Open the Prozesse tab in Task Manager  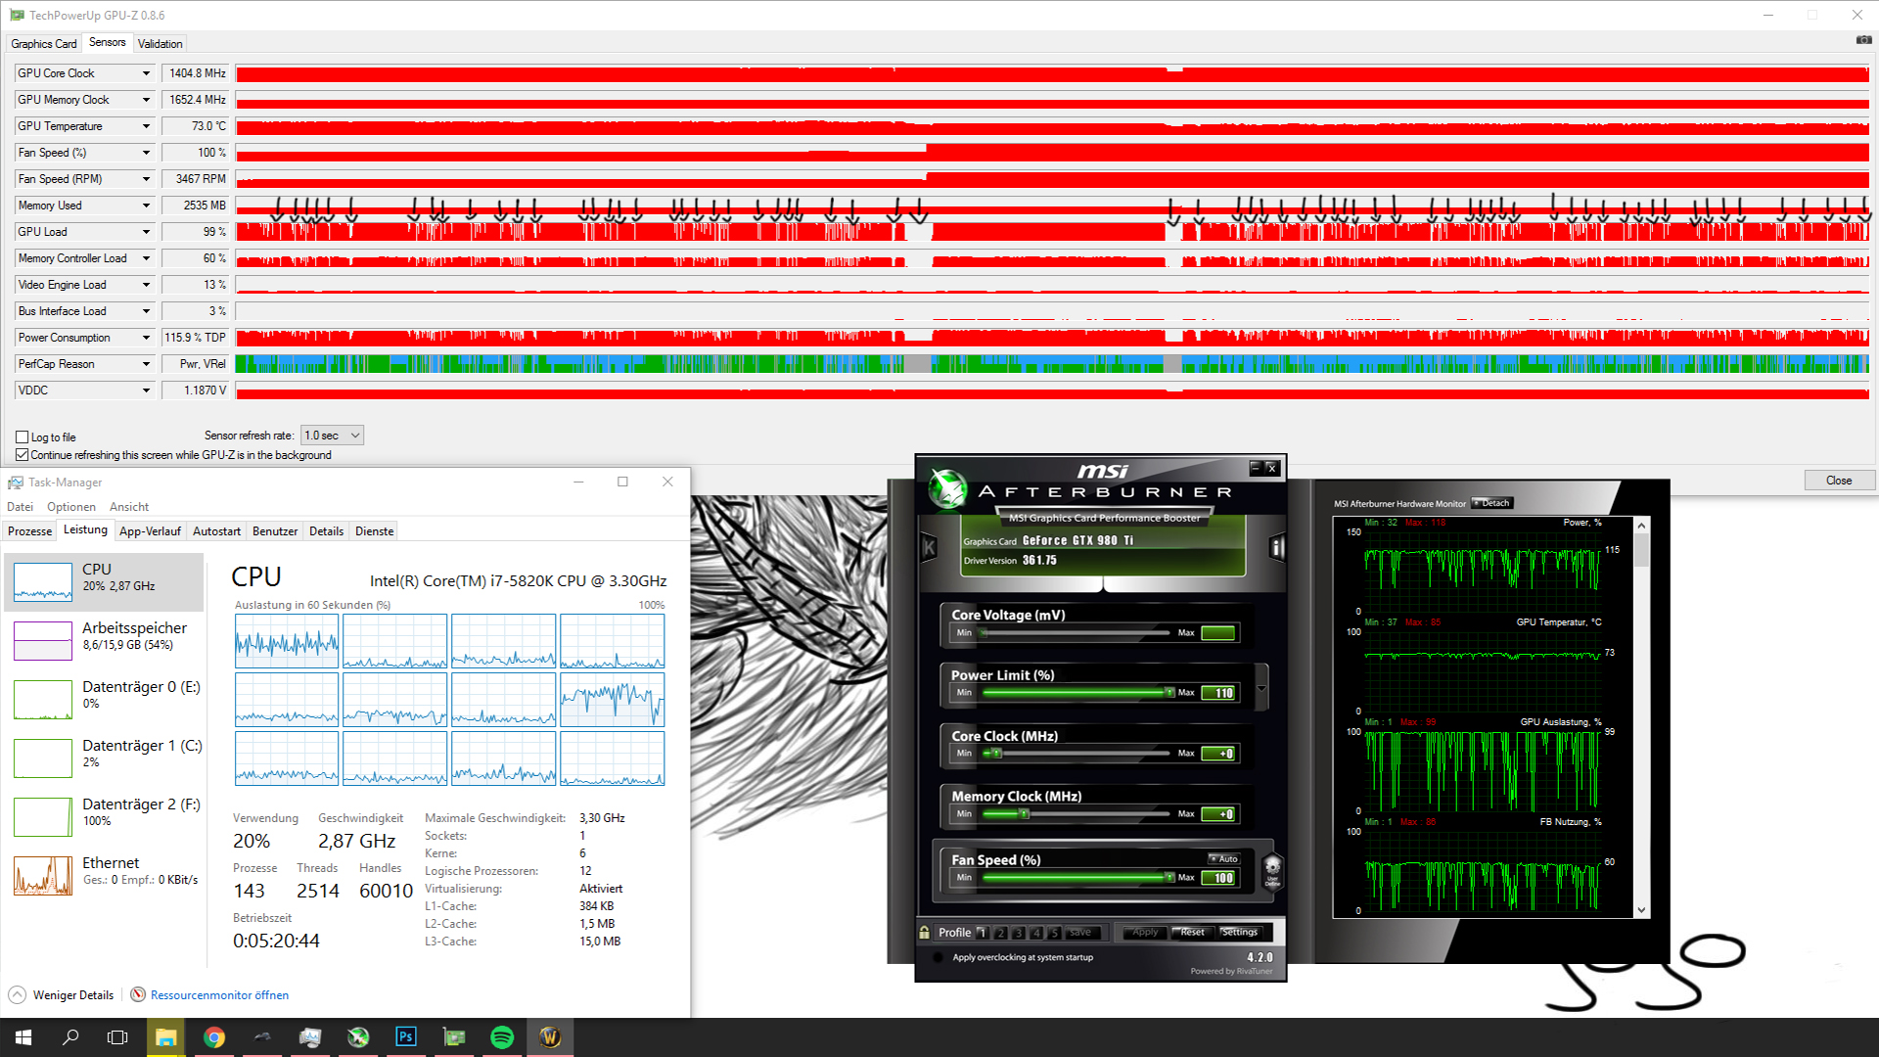pos(29,531)
